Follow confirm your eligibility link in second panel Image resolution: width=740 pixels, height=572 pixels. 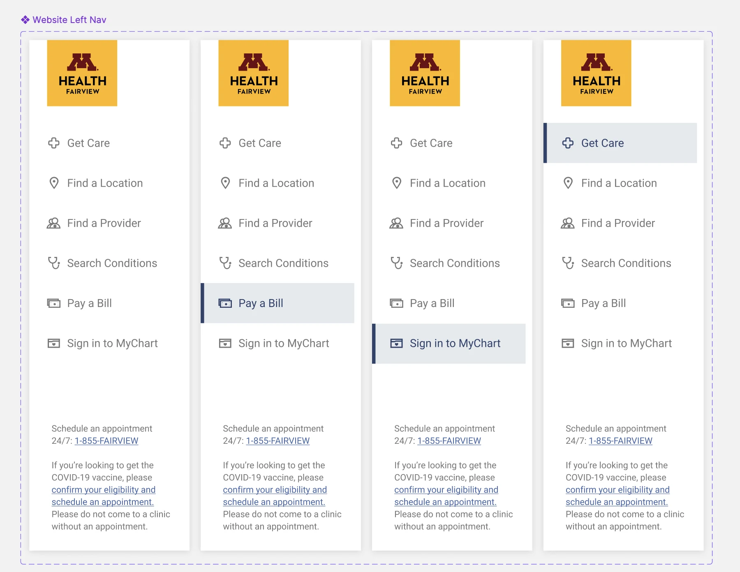[x=275, y=496]
